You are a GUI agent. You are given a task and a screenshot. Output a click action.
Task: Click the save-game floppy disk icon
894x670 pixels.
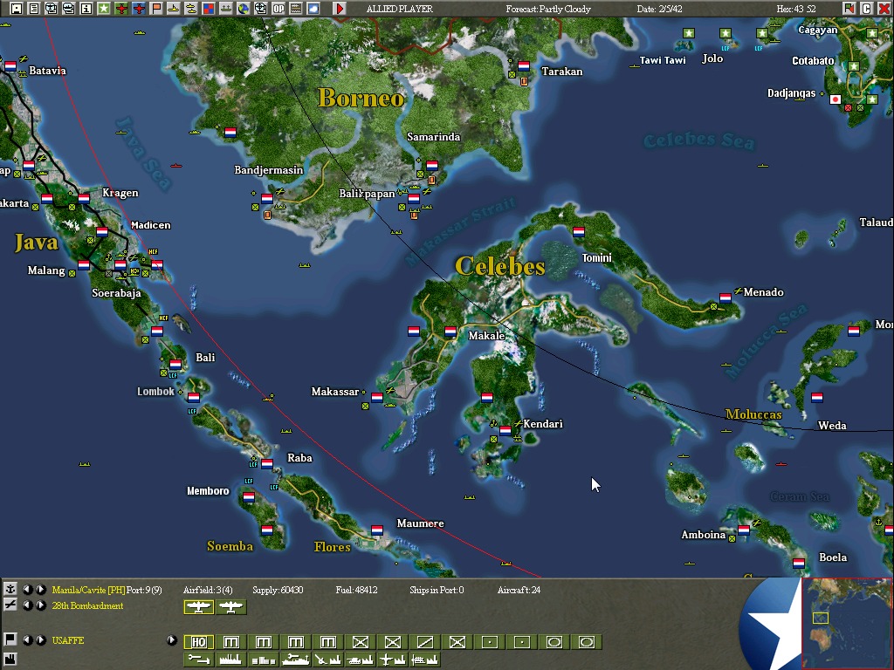(16, 9)
